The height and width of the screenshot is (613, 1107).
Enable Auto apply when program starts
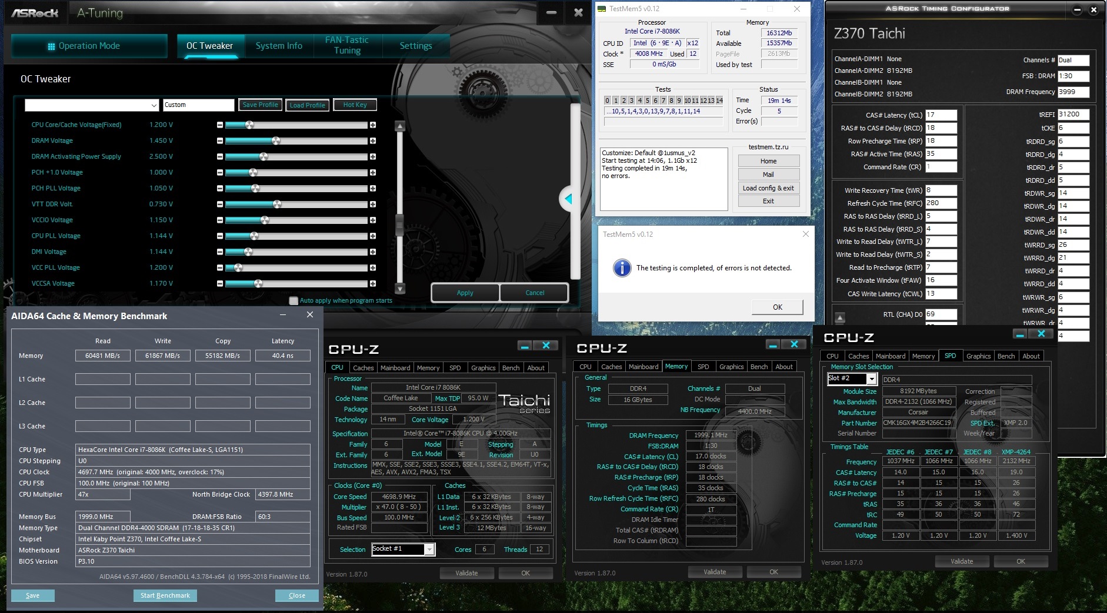point(294,301)
